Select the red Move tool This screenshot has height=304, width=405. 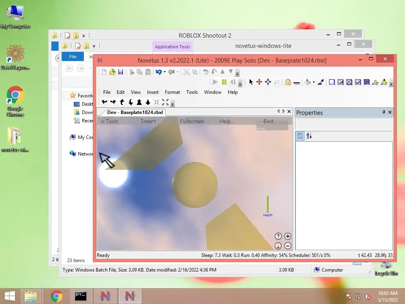(259, 82)
